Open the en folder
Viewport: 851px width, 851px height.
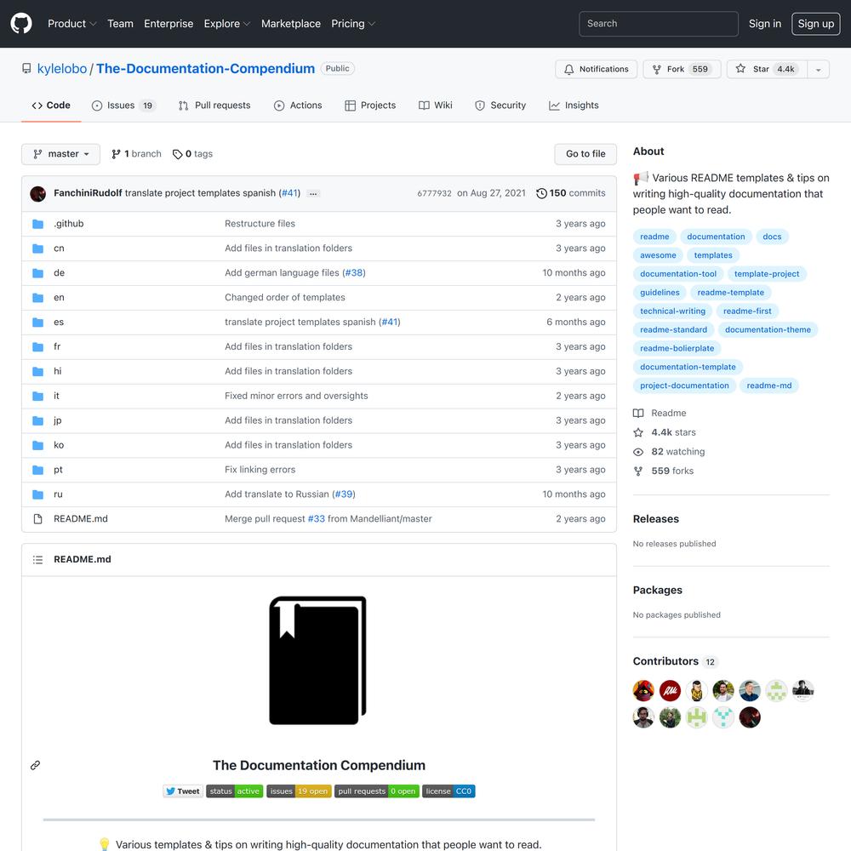(59, 297)
